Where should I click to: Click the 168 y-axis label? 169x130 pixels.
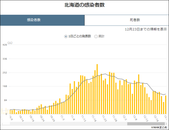point(5,86)
